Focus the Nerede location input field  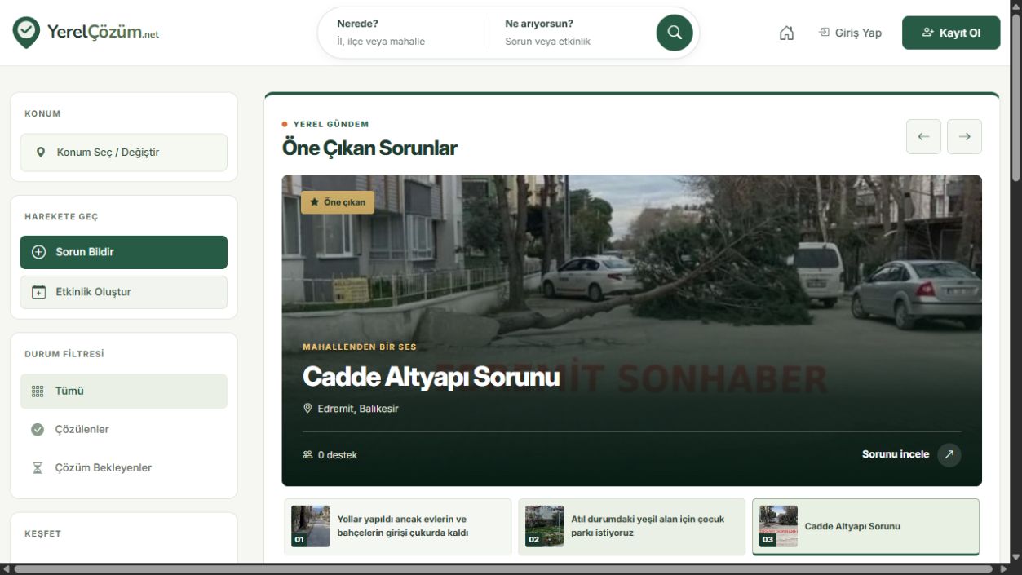click(403, 33)
